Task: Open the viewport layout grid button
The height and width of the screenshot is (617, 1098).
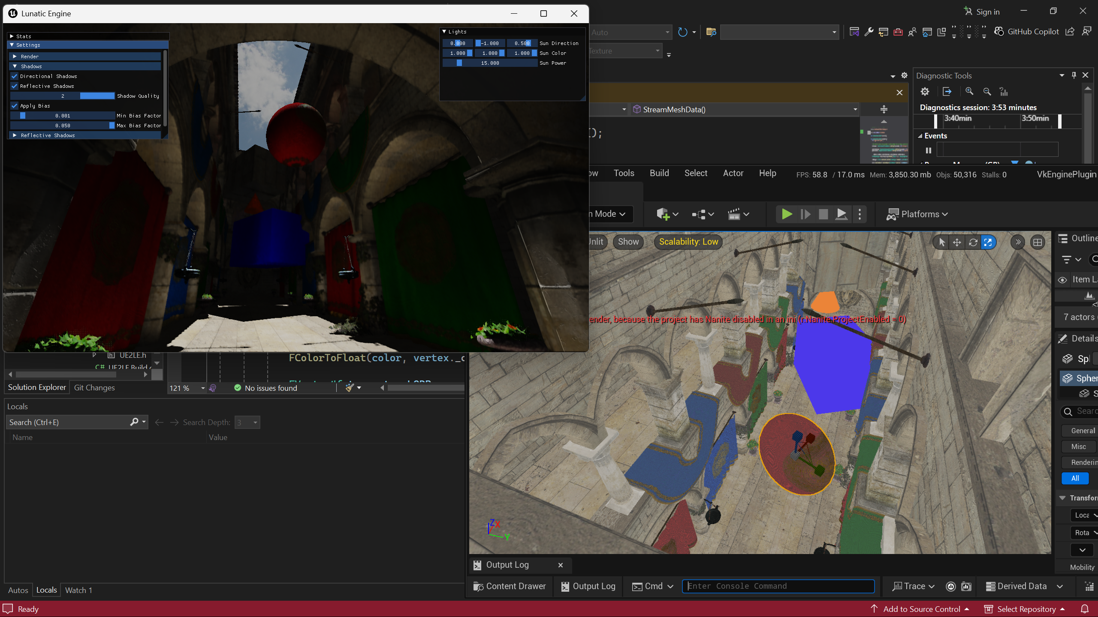Action: 1038,242
